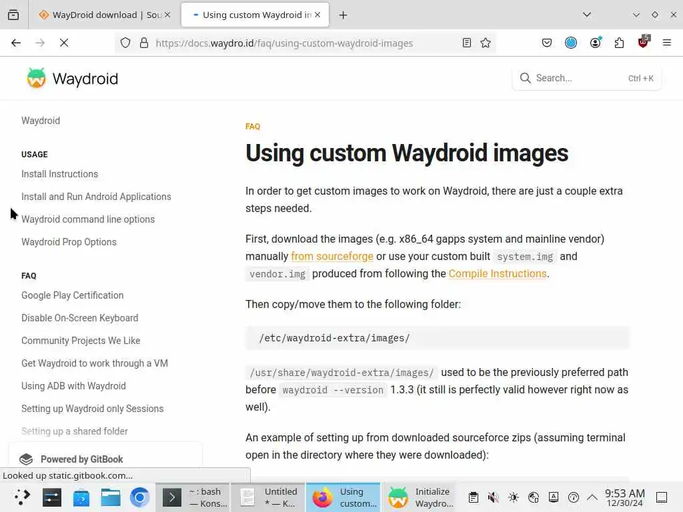Open Waydroid command line options

pyautogui.click(x=88, y=219)
